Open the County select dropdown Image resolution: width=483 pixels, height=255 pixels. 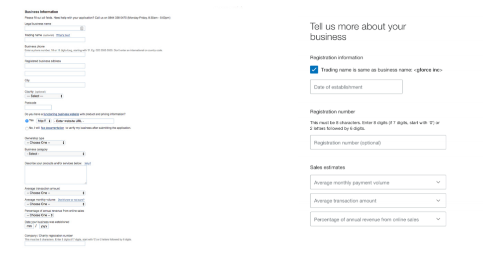[44, 96]
